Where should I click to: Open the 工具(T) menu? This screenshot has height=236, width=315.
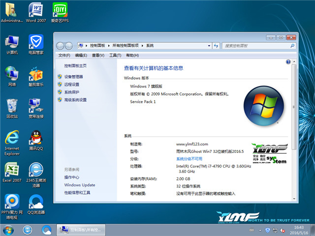click(115, 56)
